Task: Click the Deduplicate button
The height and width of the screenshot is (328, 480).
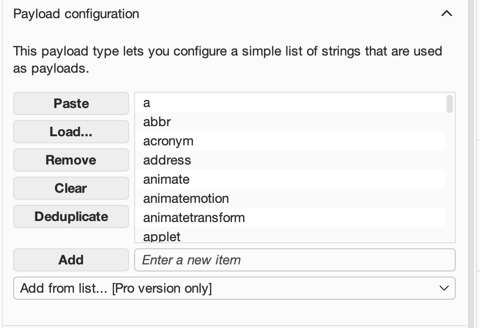Action: click(71, 216)
